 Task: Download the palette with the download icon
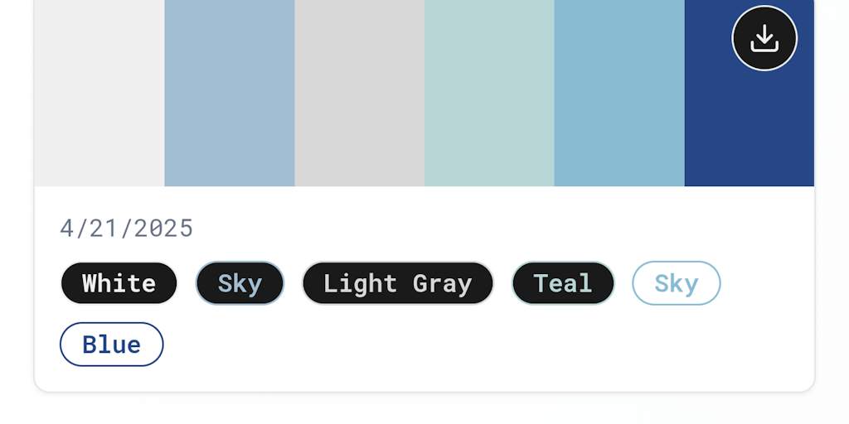(764, 38)
